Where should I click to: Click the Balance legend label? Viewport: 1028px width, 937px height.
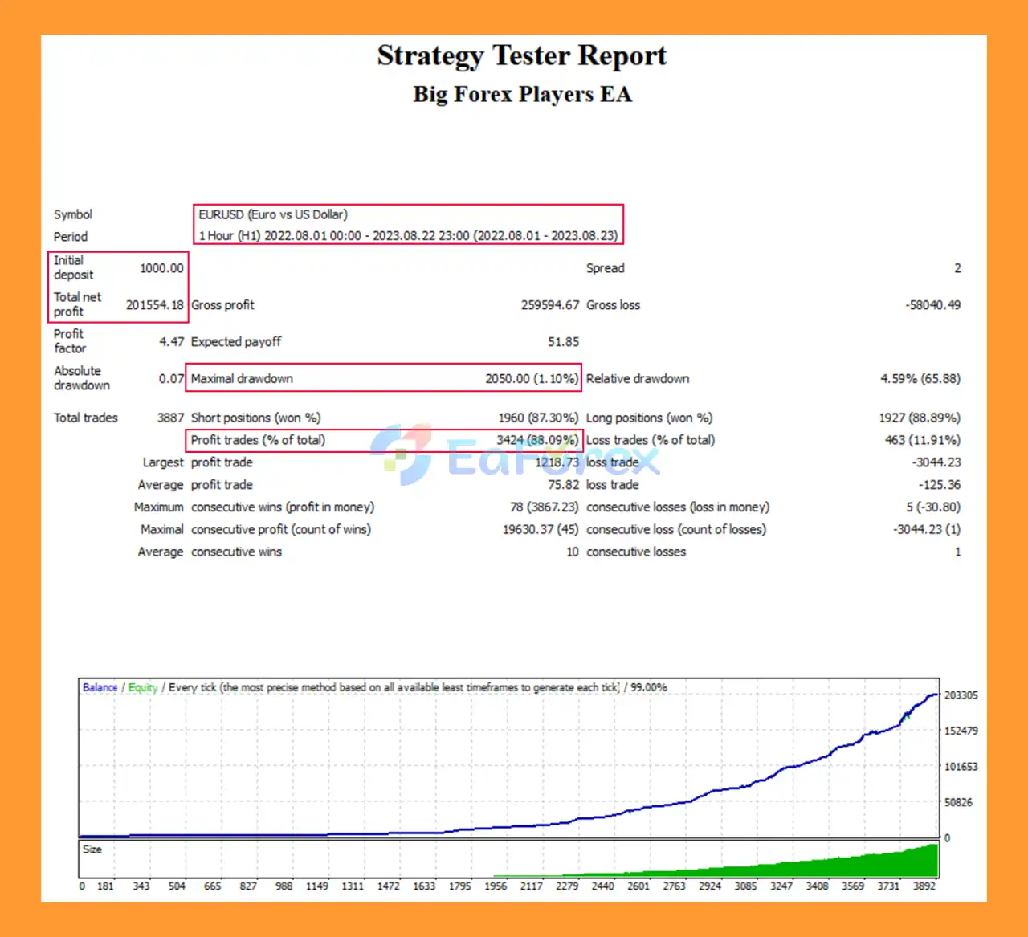click(100, 687)
